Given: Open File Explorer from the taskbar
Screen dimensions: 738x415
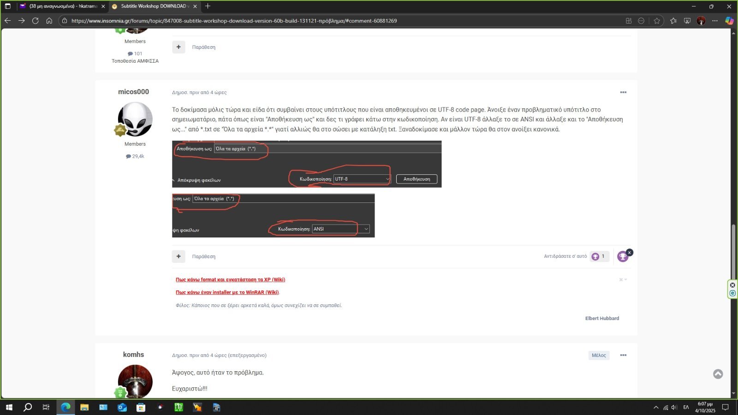Looking at the screenshot, I should tap(84, 407).
